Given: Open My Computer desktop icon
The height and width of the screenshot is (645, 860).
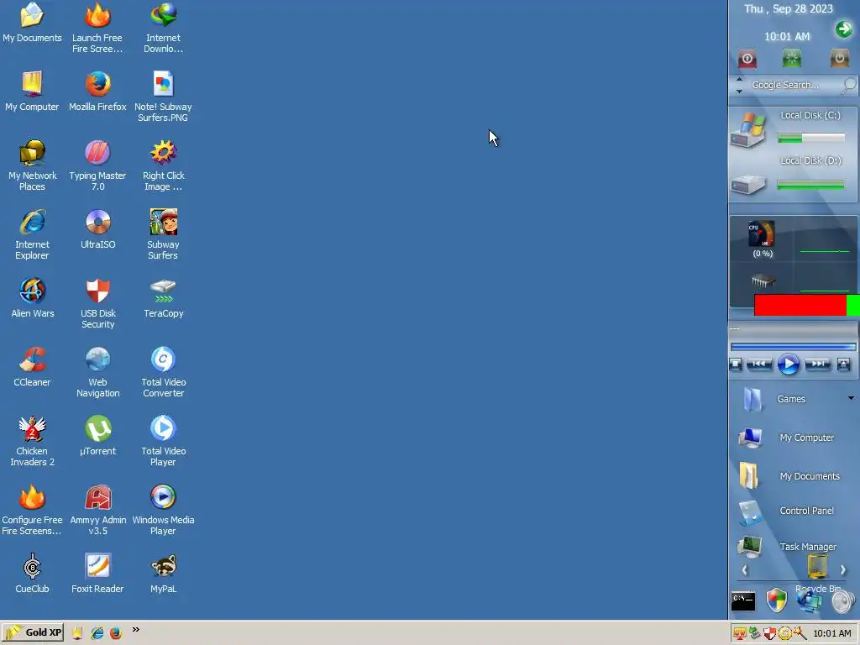Looking at the screenshot, I should [32, 91].
